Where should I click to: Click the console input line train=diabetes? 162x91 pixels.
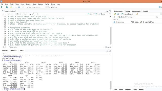14,89
